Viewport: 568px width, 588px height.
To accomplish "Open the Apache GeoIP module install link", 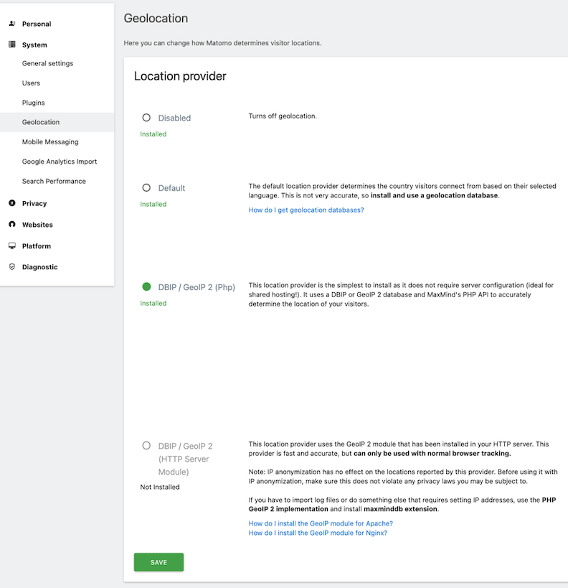I will click(321, 523).
